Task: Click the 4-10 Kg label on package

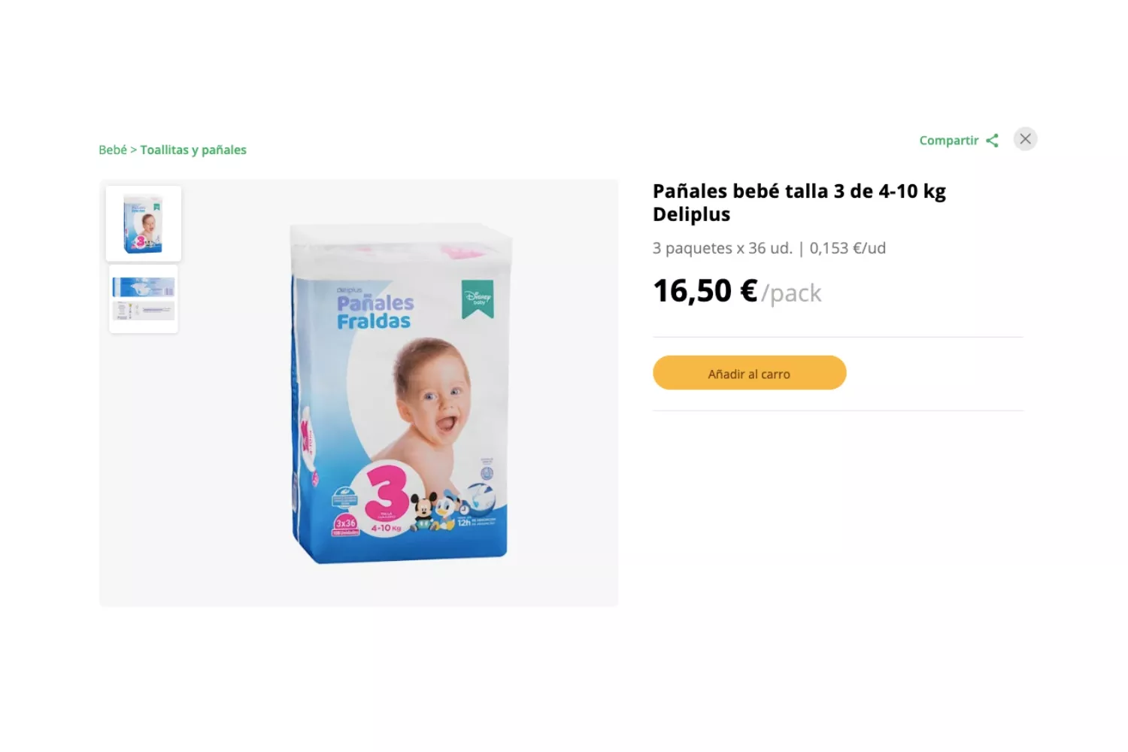Action: [x=387, y=528]
